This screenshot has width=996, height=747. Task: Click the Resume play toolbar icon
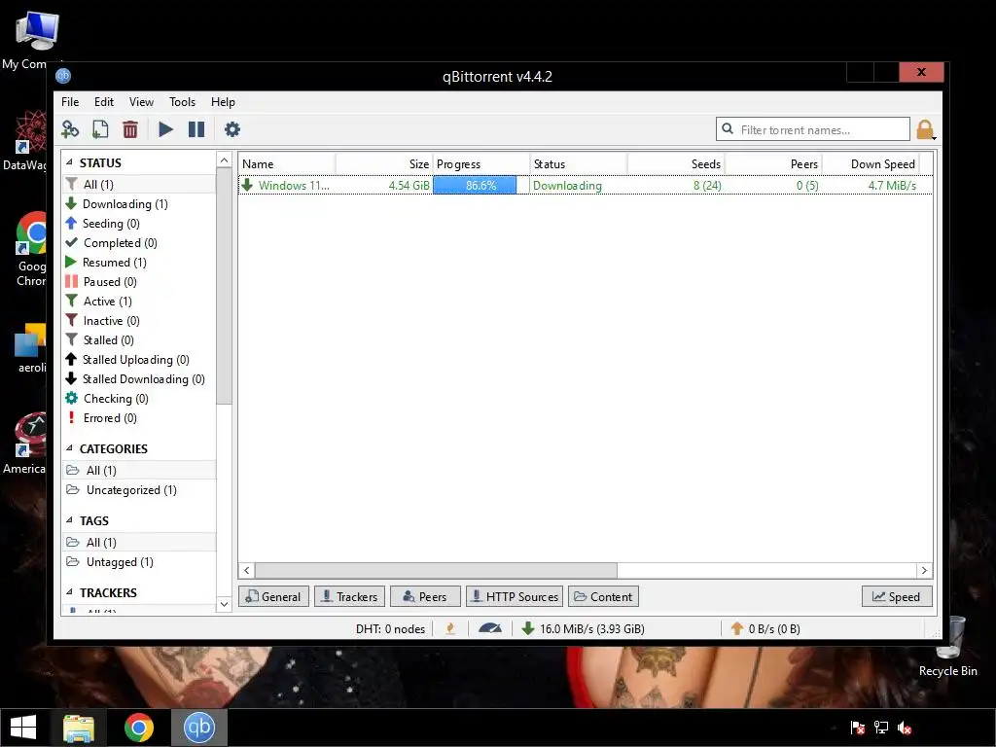pos(165,129)
